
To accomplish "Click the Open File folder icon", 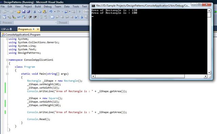I will click(x=19, y=12).
